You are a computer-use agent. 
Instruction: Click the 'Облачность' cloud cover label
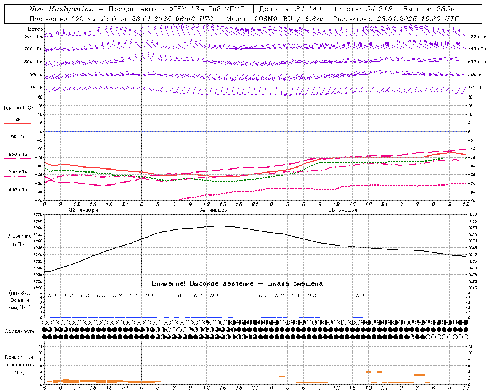tap(19, 331)
